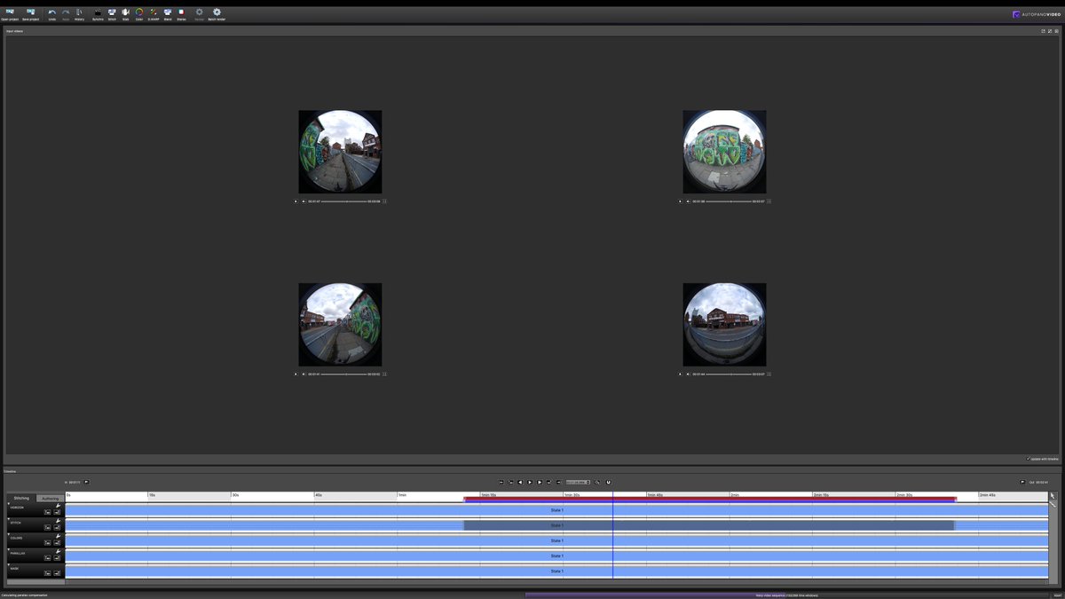
Task: Click the top-left video seek slider
Action: (344, 201)
